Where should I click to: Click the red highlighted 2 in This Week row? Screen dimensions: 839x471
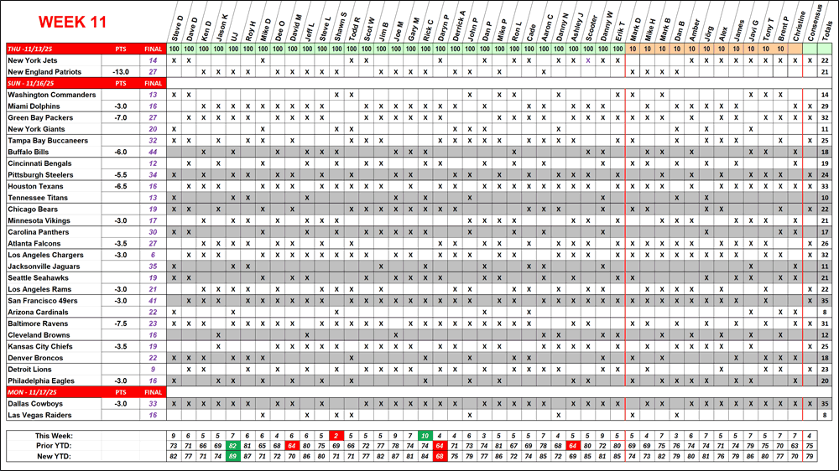[x=335, y=436]
